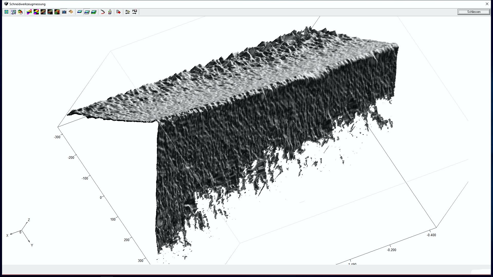Toggle the camera photo-texture view

(x=64, y=12)
